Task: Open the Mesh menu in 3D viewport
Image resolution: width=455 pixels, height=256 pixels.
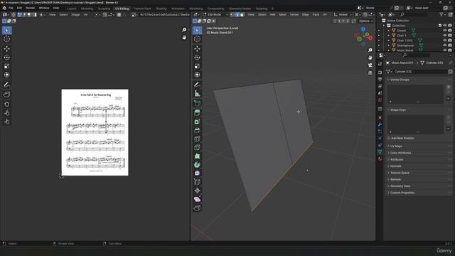Action: click(x=282, y=14)
